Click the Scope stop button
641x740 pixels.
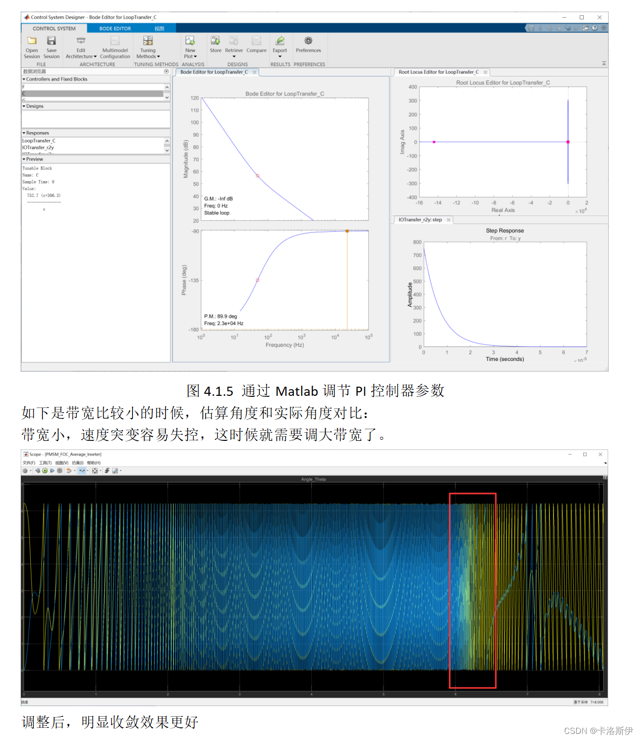coord(60,471)
